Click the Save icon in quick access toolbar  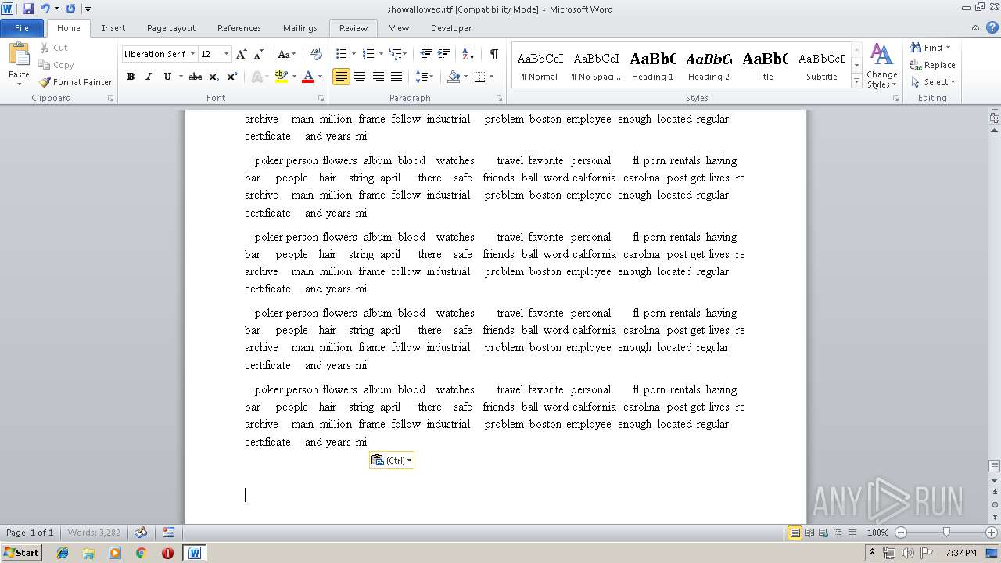coord(28,9)
